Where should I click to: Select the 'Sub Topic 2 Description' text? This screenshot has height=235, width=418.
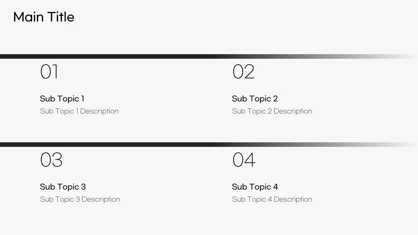click(272, 111)
